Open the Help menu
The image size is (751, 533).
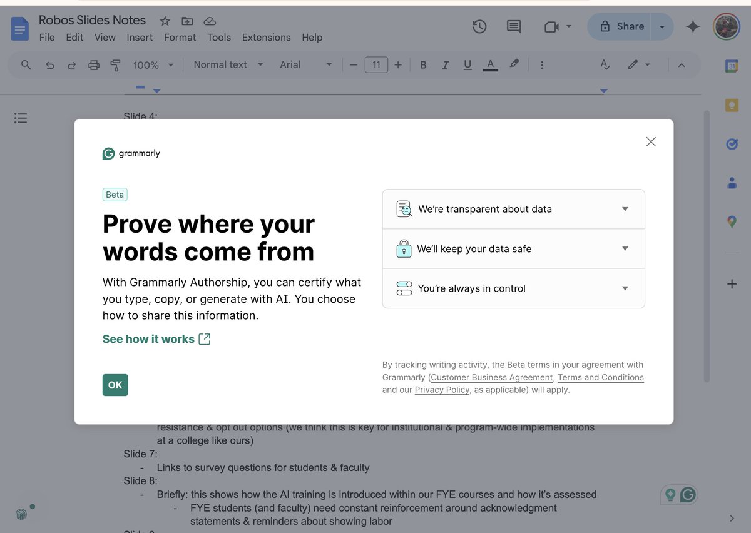[312, 38]
